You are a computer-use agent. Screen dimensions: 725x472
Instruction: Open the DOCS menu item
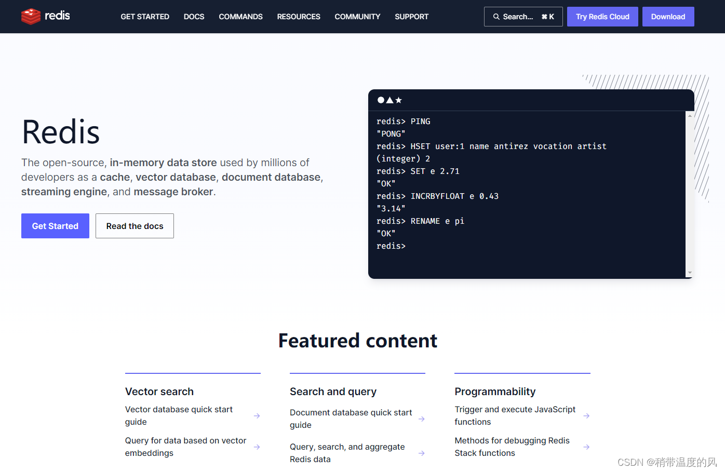[x=194, y=17]
